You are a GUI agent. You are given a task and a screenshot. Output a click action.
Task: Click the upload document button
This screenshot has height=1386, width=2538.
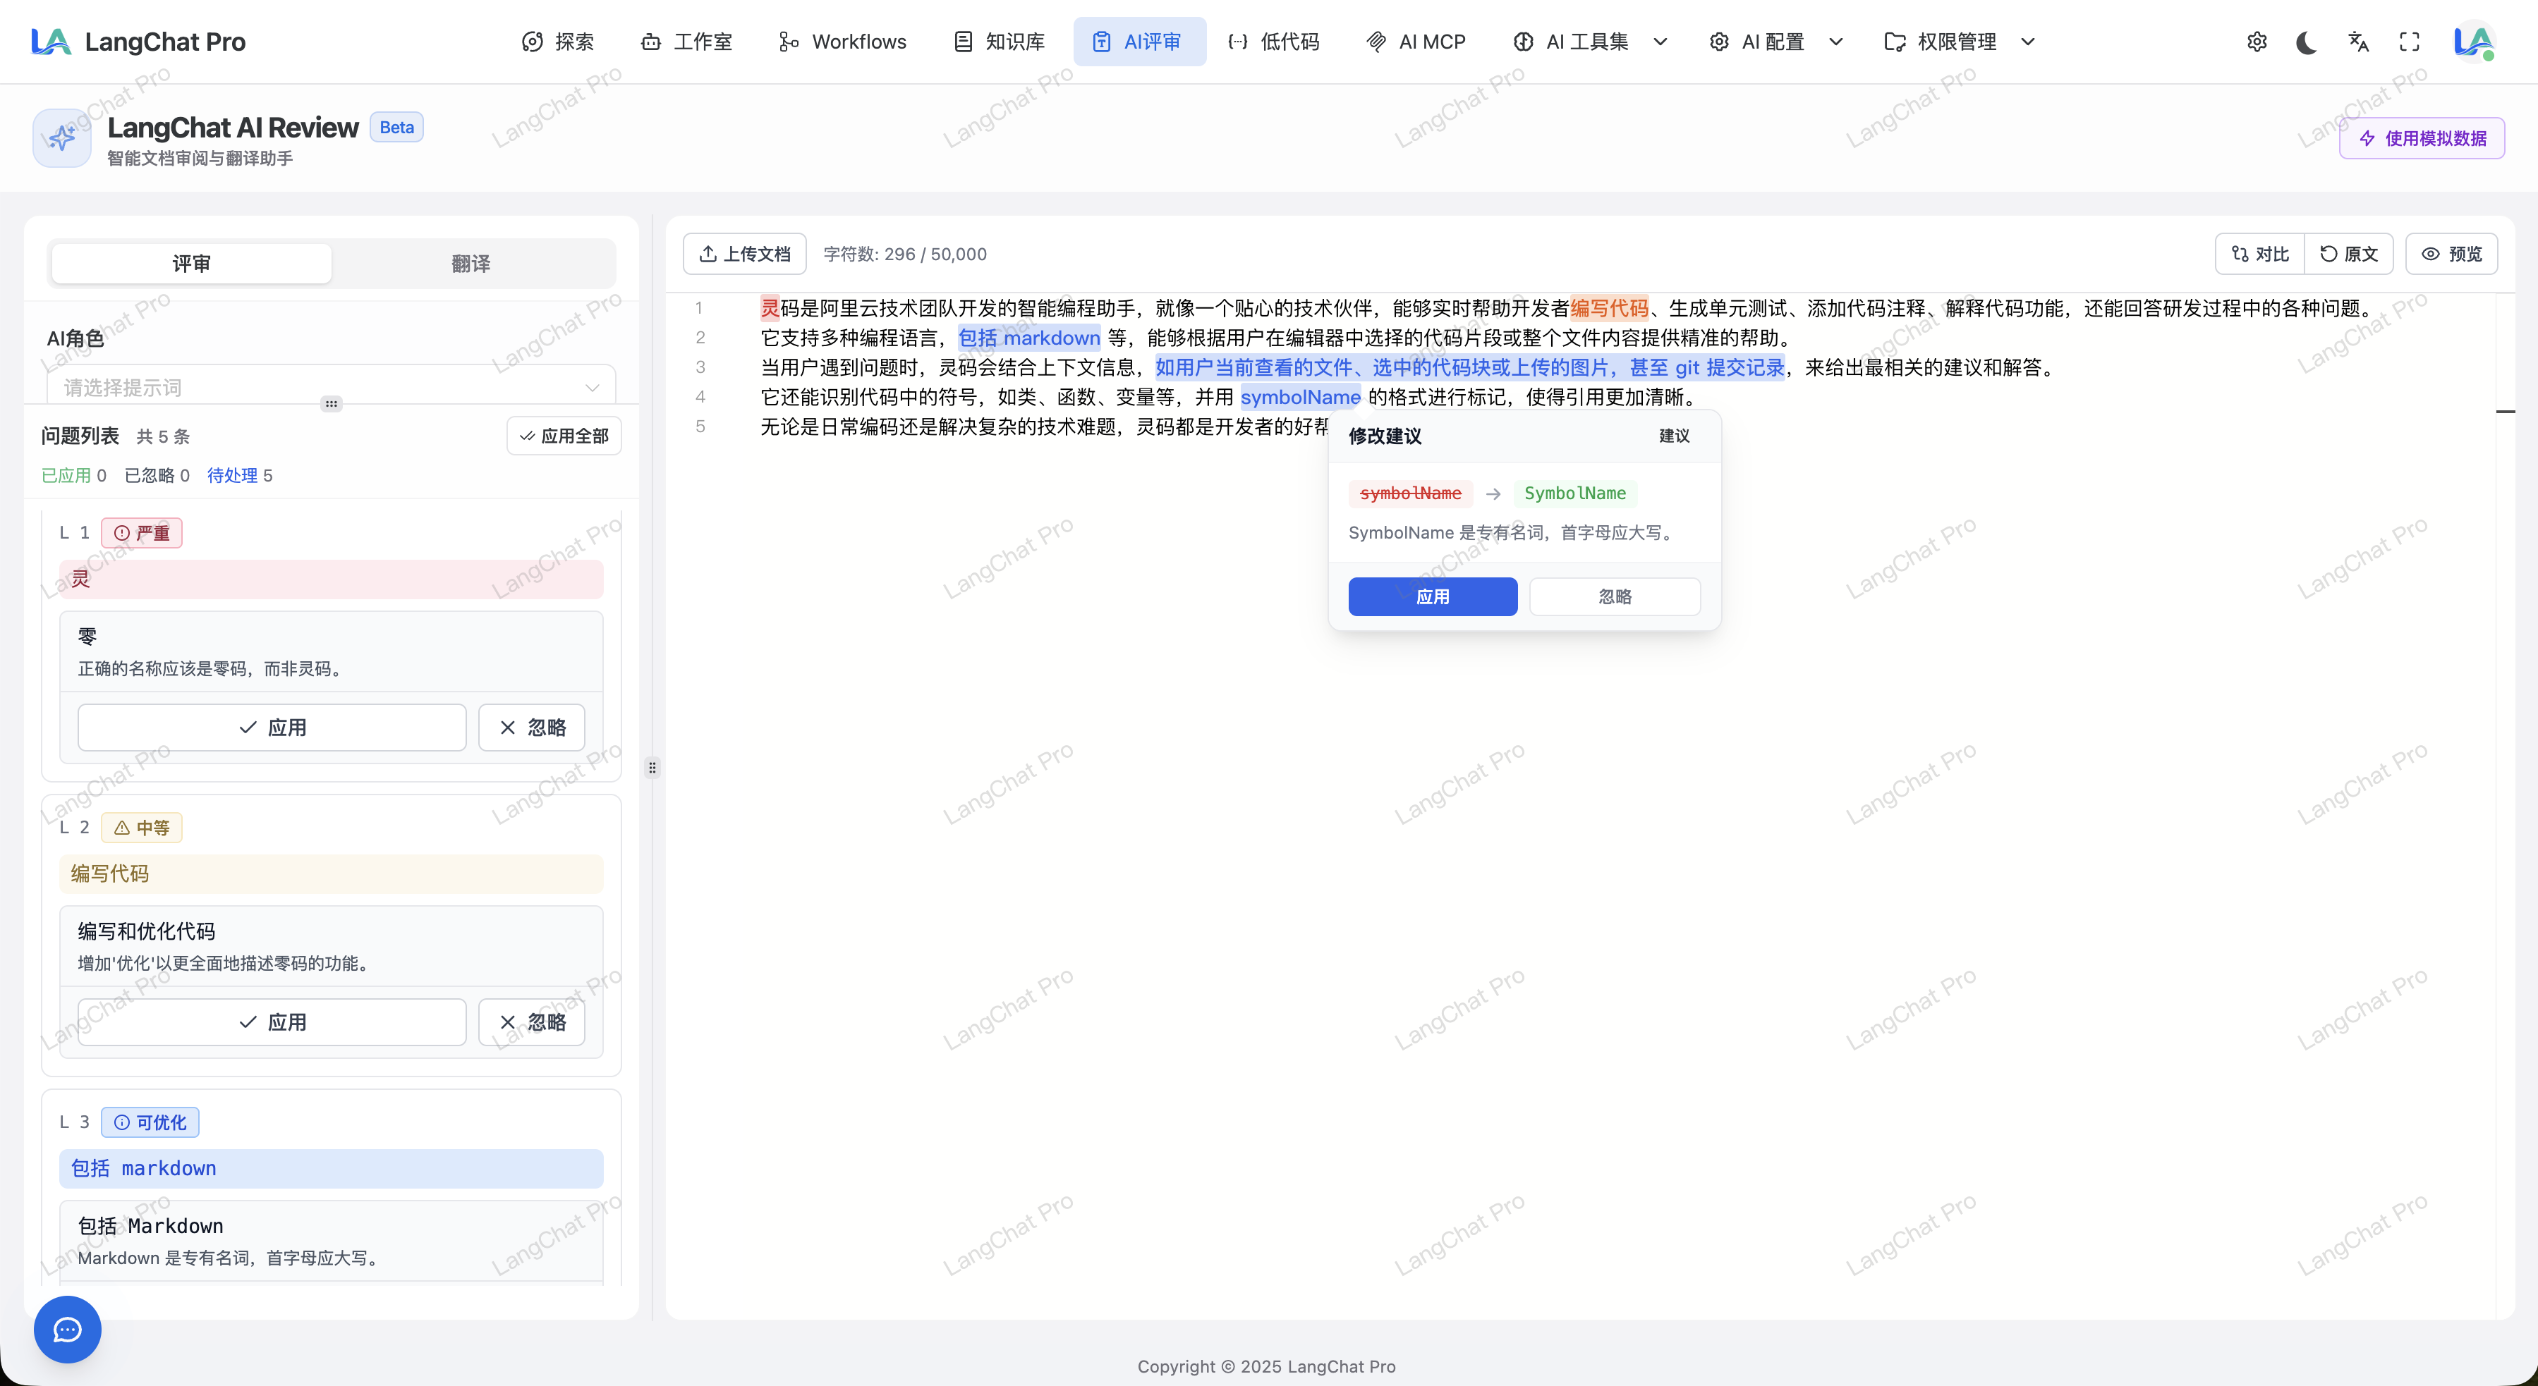point(745,254)
